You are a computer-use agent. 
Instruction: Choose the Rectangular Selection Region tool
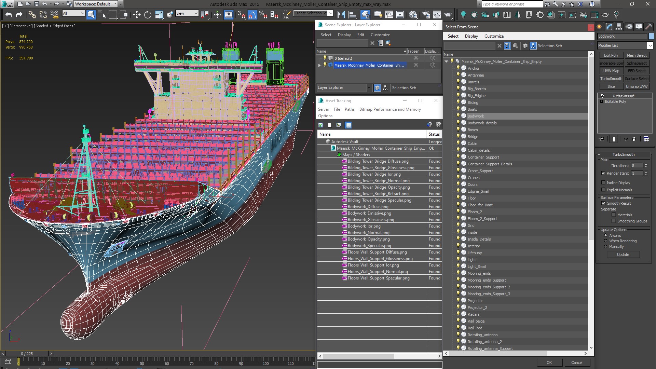click(113, 14)
